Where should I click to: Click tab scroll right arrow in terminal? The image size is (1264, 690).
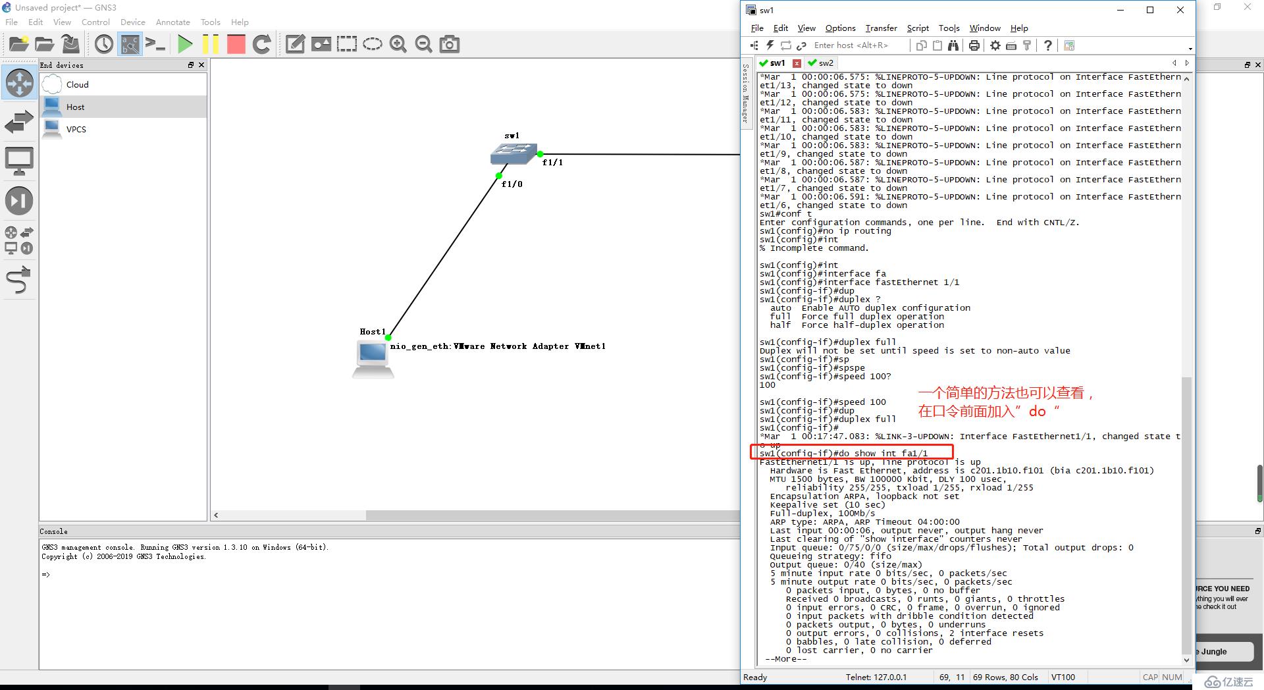click(x=1187, y=63)
